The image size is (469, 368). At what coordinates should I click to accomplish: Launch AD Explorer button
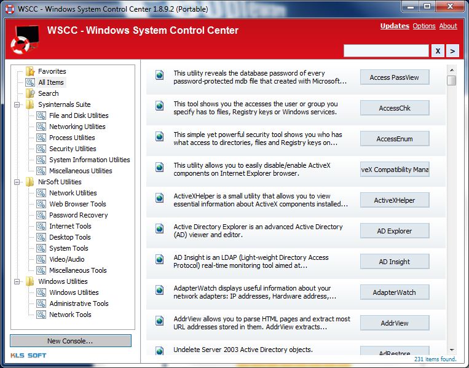pos(395,231)
